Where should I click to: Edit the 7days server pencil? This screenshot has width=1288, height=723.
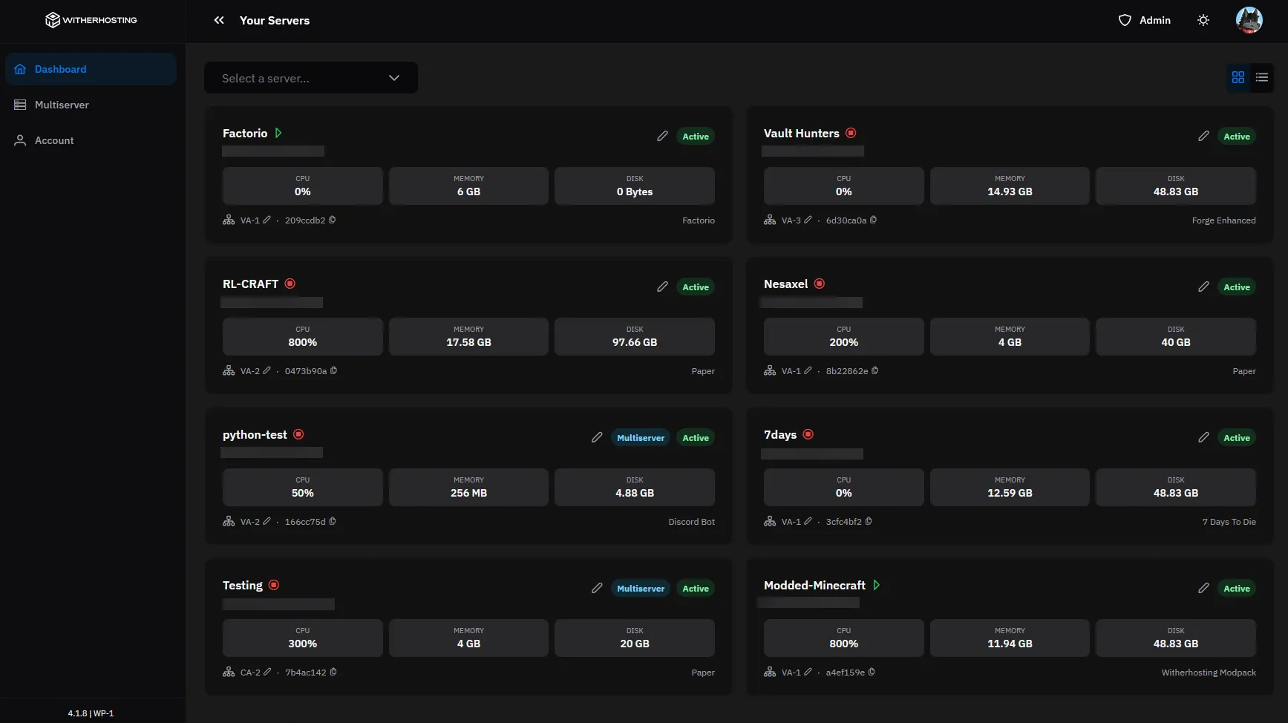tap(1203, 437)
